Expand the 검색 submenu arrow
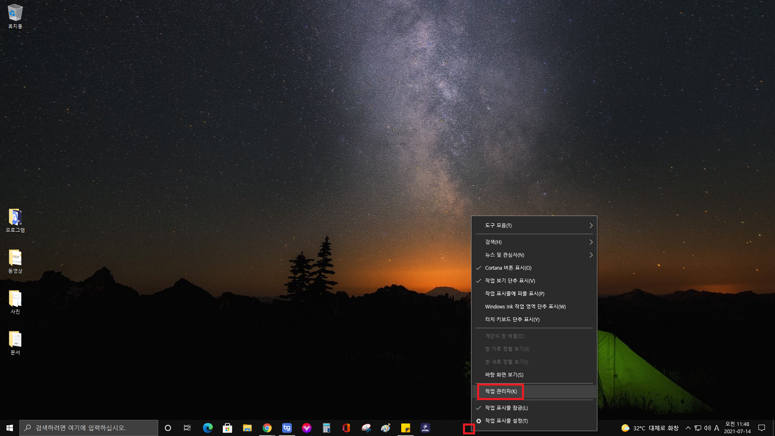The height and width of the screenshot is (436, 775). [591, 242]
